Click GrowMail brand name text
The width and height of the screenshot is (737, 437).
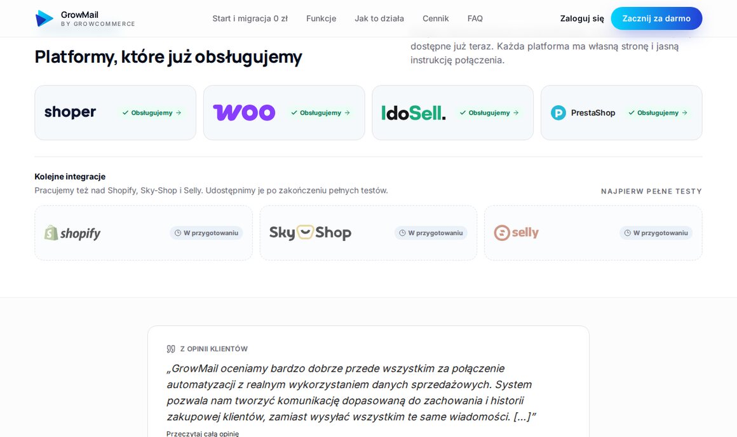pos(79,15)
